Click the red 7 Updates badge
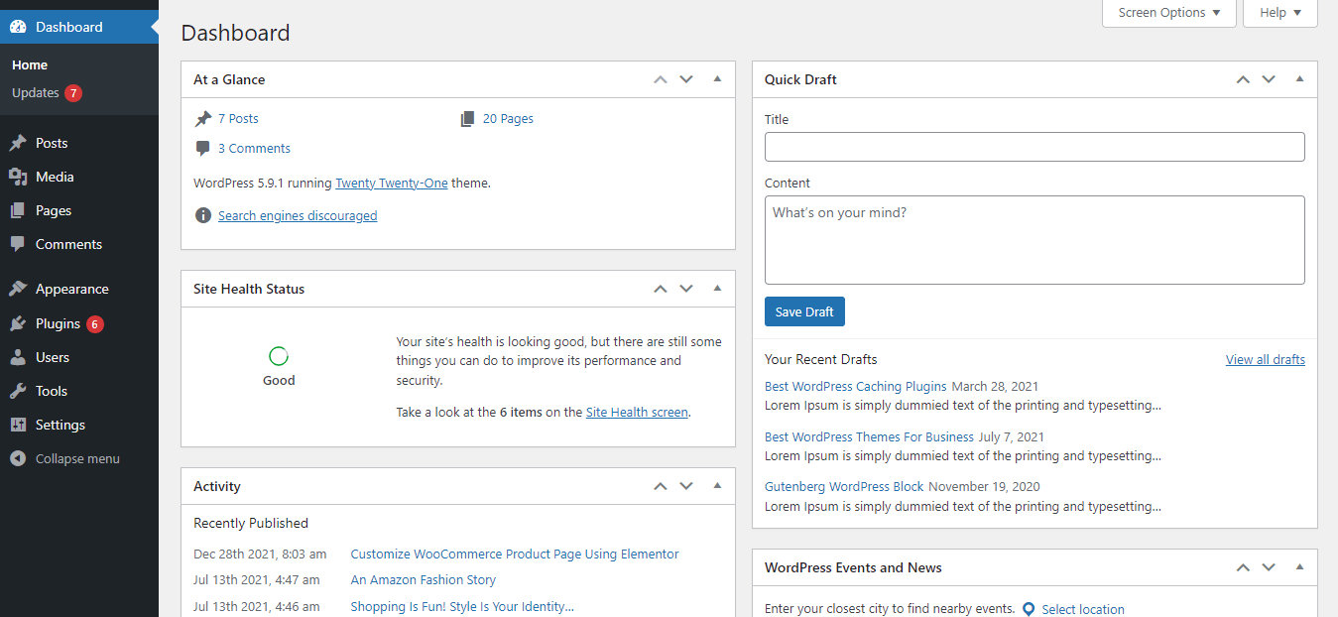 coord(73,93)
